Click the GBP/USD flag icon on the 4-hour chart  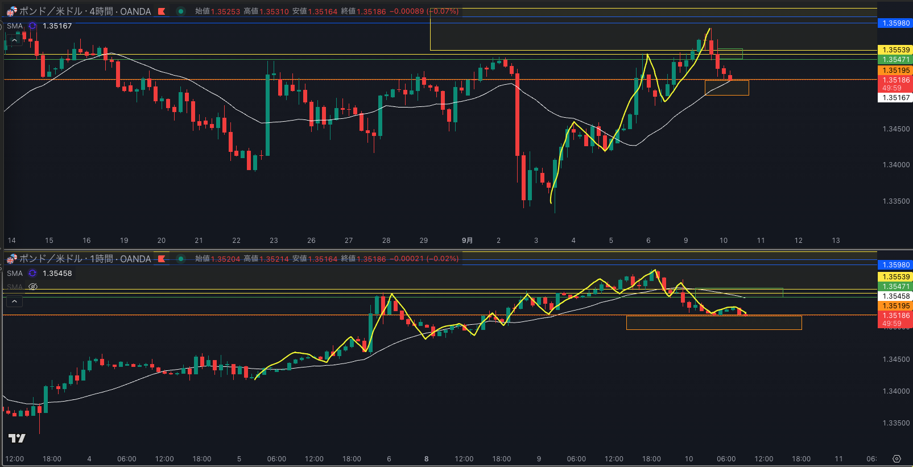(x=11, y=11)
